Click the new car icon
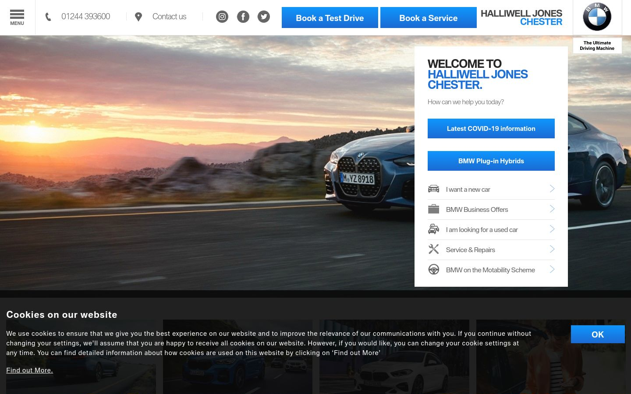 [433, 189]
